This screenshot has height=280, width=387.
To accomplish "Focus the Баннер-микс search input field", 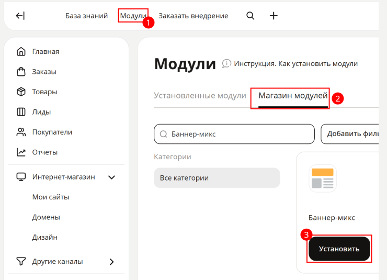I will [x=234, y=134].
